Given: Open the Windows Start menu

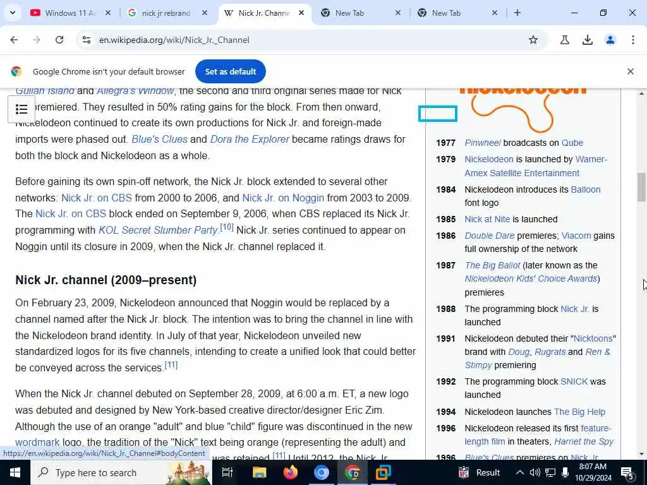Looking at the screenshot, I should [15, 472].
